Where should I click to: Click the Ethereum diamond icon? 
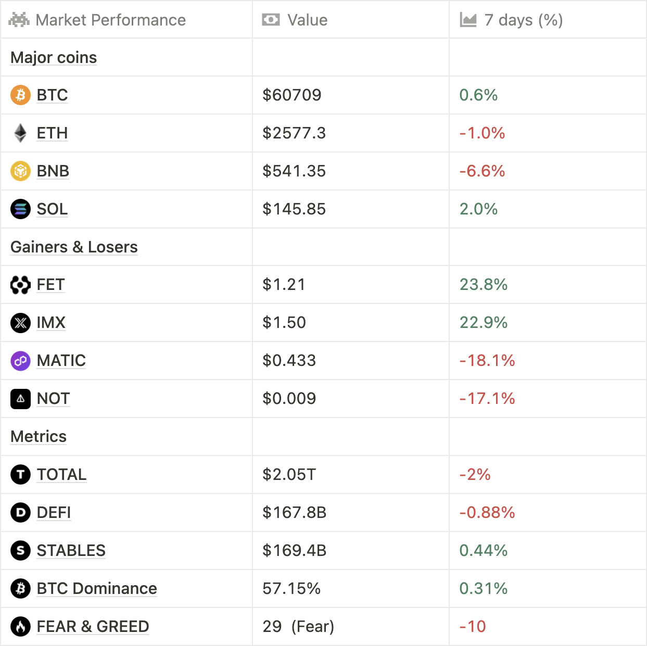tap(20, 133)
